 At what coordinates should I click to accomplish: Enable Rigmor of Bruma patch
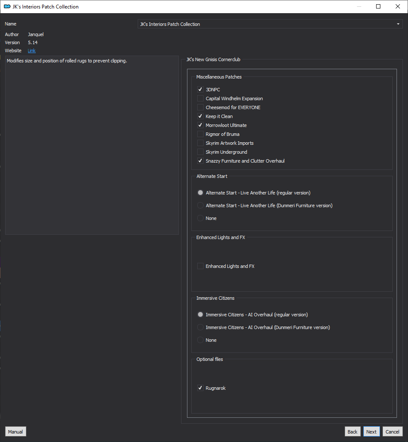(x=200, y=134)
